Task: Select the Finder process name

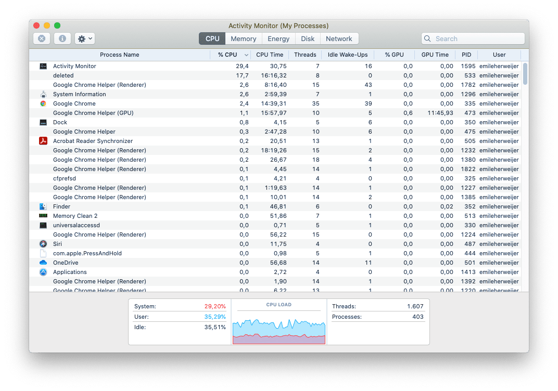Action: [61, 206]
